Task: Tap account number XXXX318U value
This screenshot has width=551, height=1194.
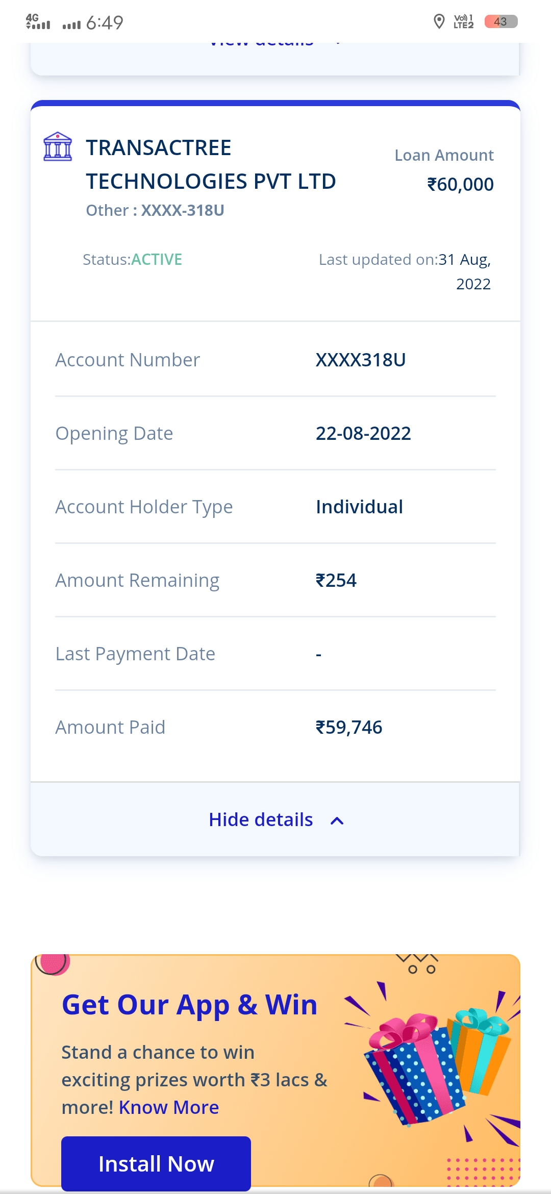Action: point(361,360)
